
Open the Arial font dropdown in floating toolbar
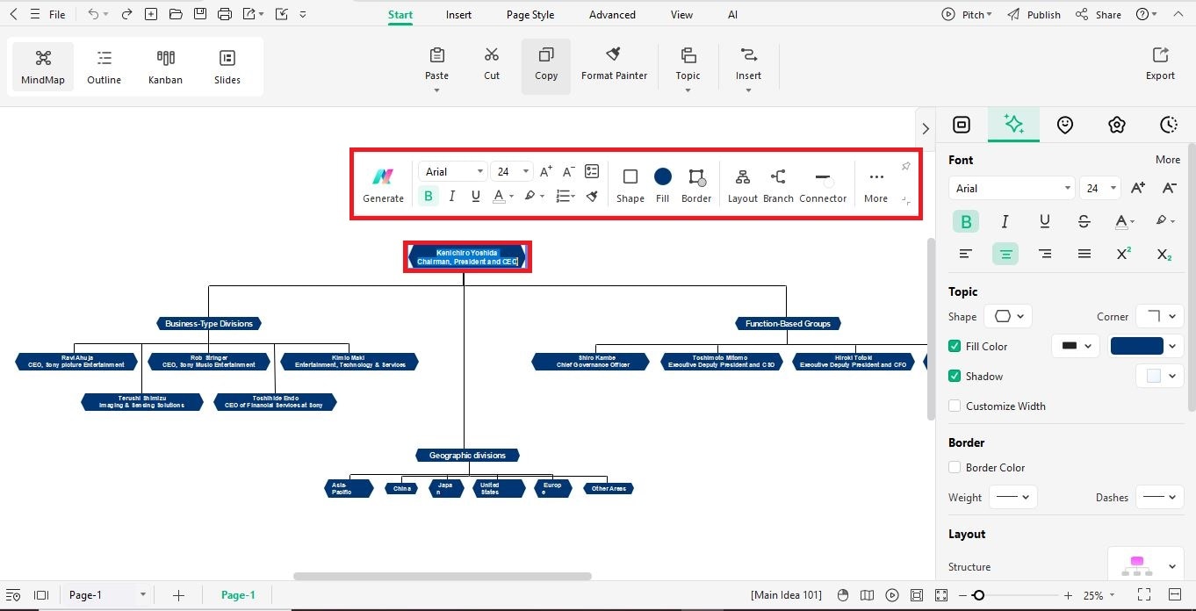point(452,171)
